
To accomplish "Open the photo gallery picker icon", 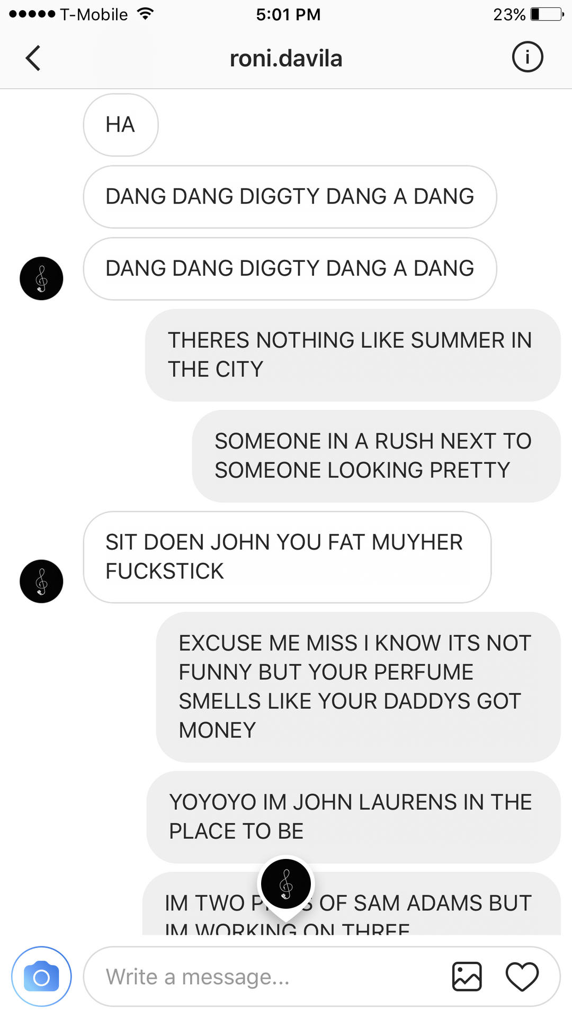I will (x=467, y=977).
